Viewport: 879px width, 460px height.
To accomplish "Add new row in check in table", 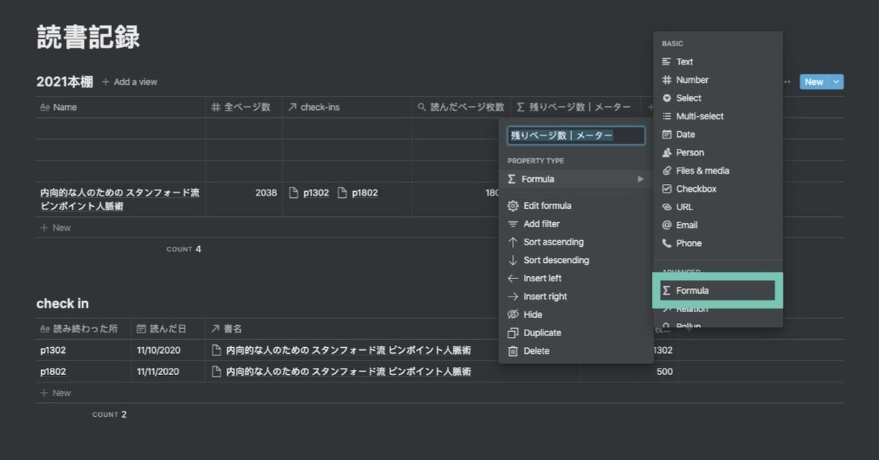I will pos(56,393).
